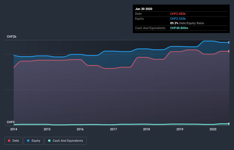This screenshot has height=150, width=234.
Task: Click the 89.3% Debt/Equity Ratio text
Action: pyautogui.click(x=187, y=23)
